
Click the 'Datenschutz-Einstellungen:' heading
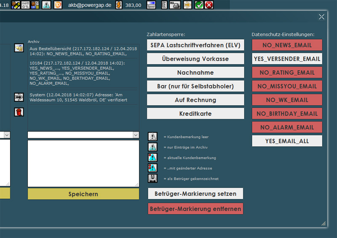(283, 34)
